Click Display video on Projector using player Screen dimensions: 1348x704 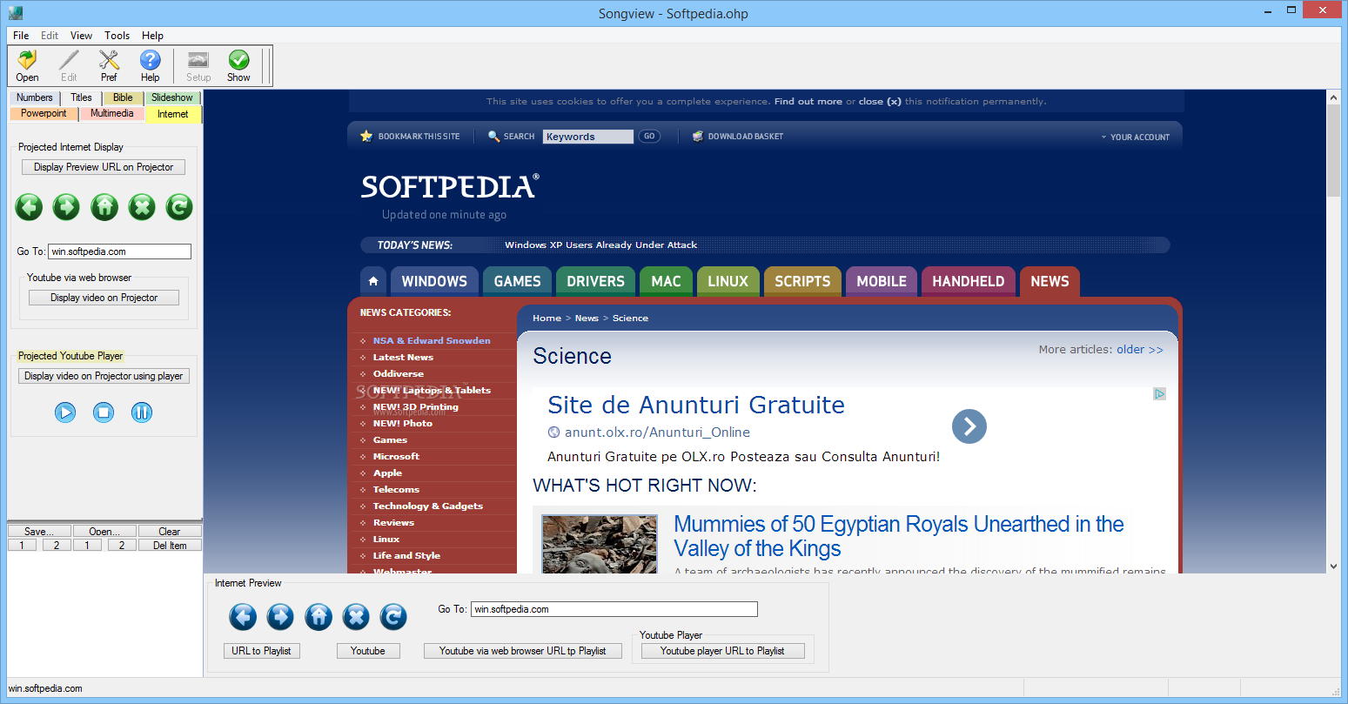[x=104, y=376]
